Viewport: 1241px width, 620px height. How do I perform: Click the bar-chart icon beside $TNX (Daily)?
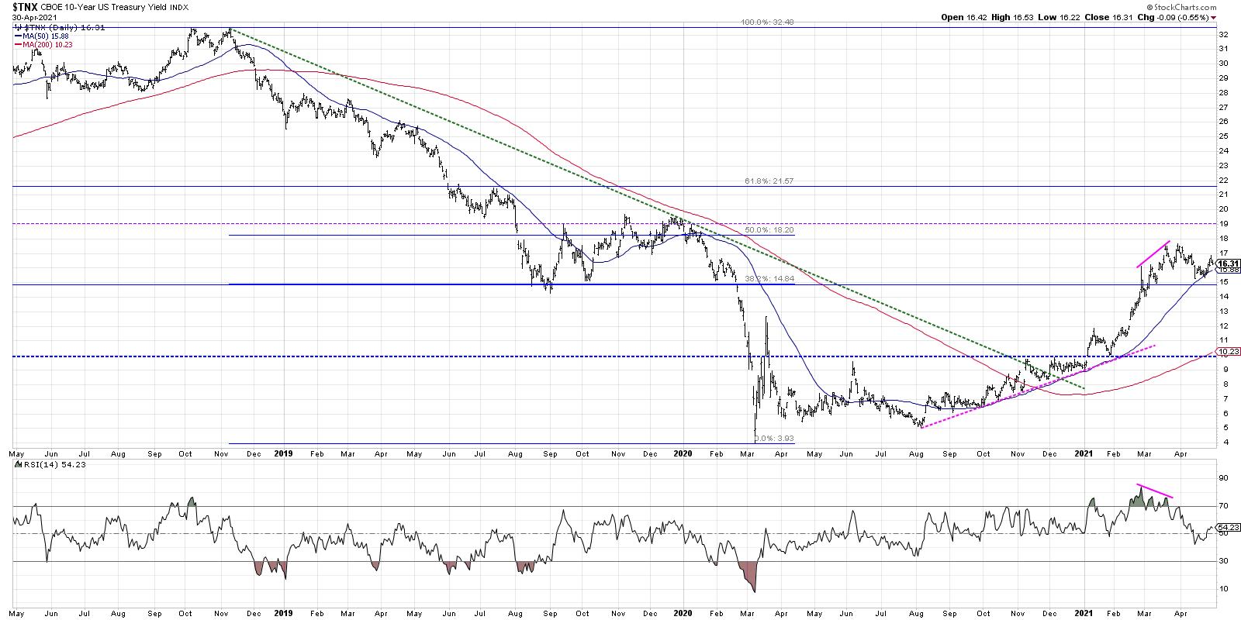18,27
